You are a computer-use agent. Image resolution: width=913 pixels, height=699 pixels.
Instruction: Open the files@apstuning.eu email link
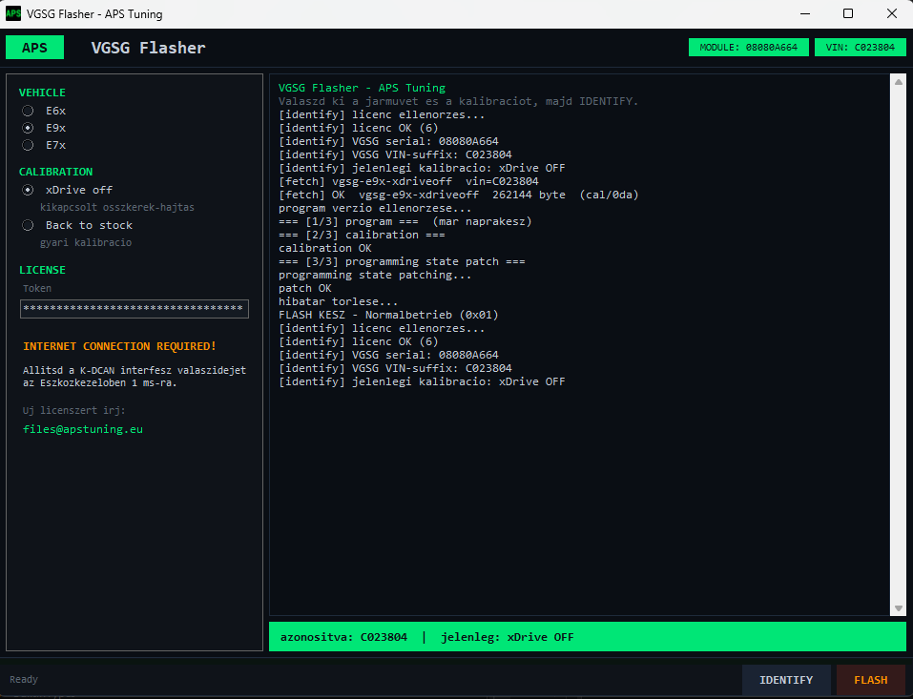pyautogui.click(x=83, y=429)
